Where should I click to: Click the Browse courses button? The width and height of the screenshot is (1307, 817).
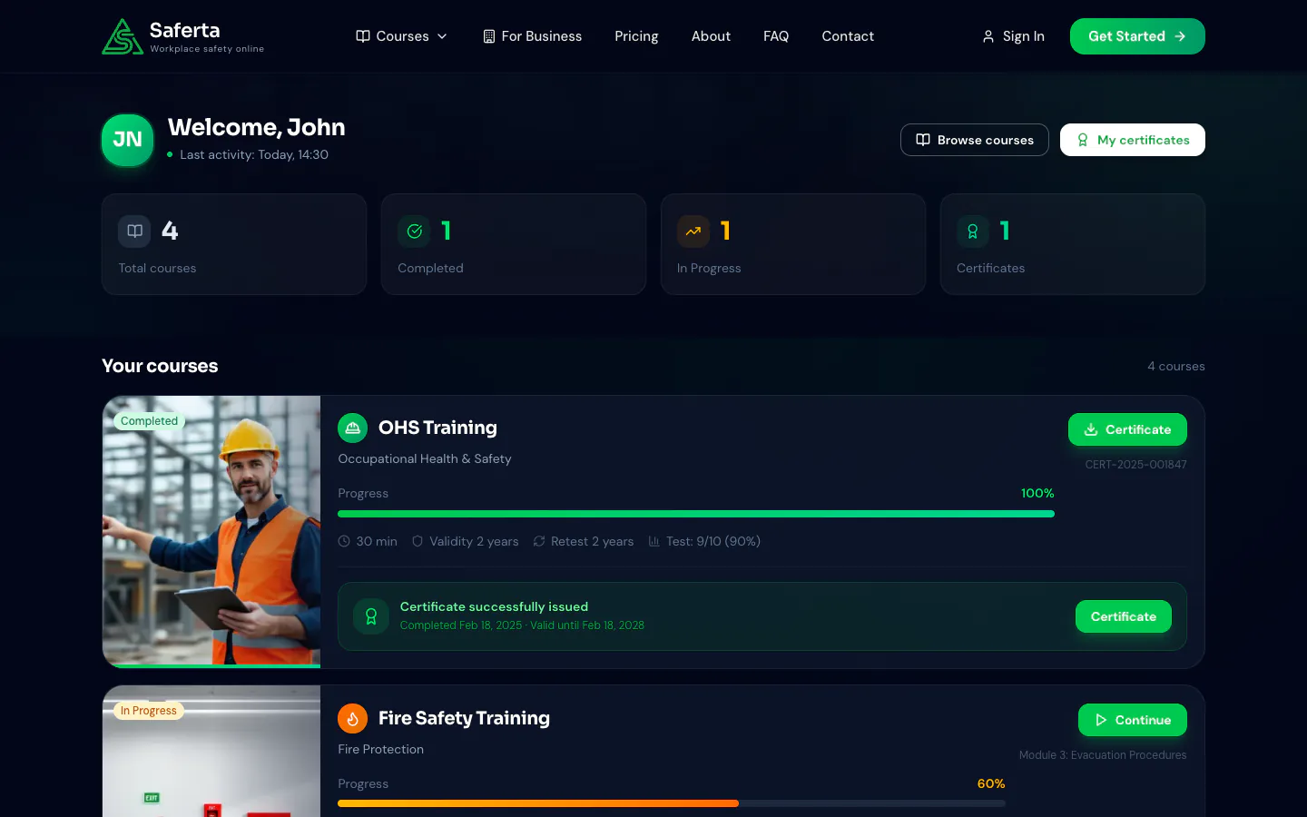pyautogui.click(x=974, y=140)
